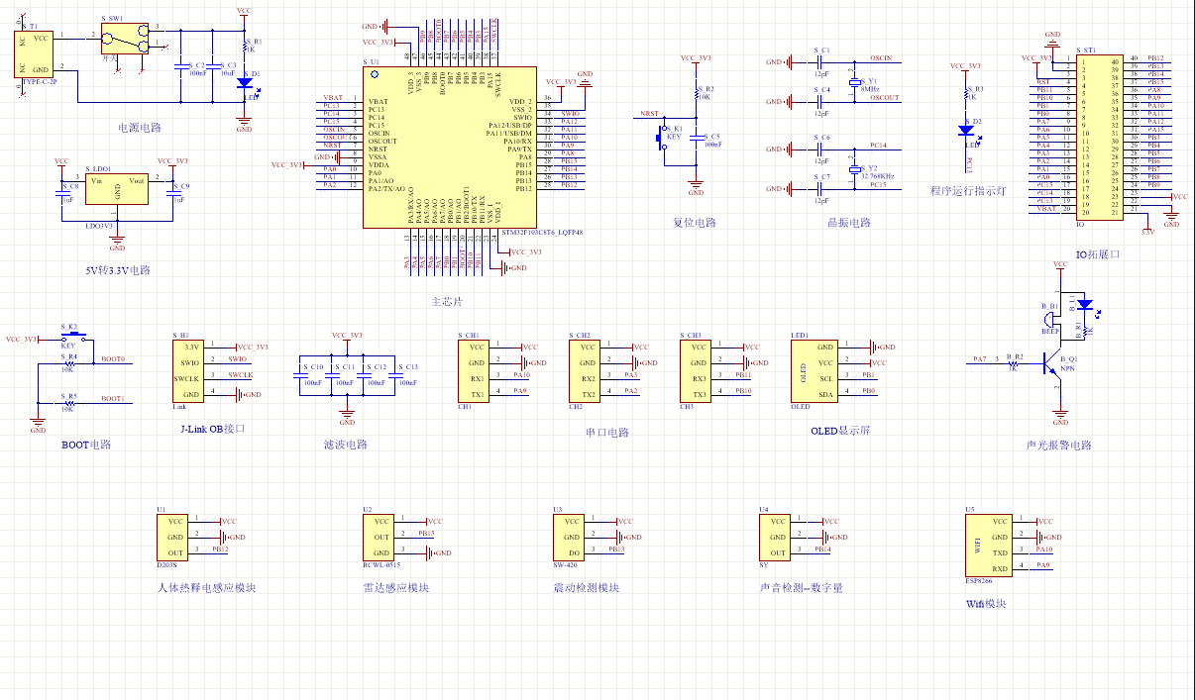1195x700 pixels.
Task: Select the STM32F103C8T6 main chip body
Action: [449, 148]
